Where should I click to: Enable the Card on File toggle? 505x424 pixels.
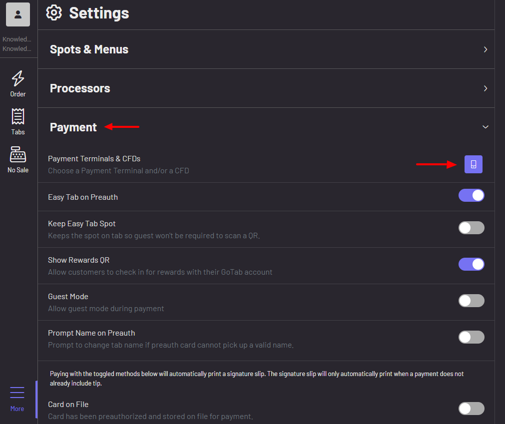pos(471,409)
